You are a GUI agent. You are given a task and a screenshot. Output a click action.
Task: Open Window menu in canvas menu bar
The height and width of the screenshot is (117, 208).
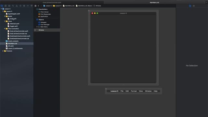tap(148, 91)
